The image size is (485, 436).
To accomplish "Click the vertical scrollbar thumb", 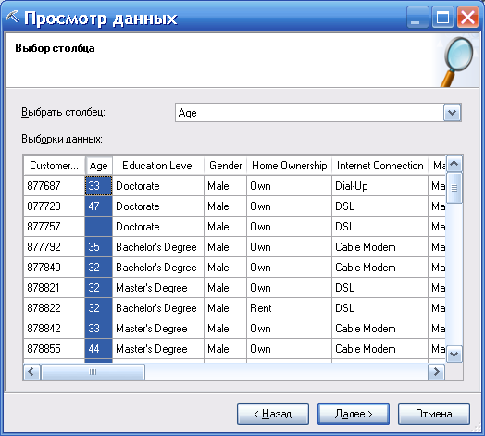I will (x=454, y=188).
